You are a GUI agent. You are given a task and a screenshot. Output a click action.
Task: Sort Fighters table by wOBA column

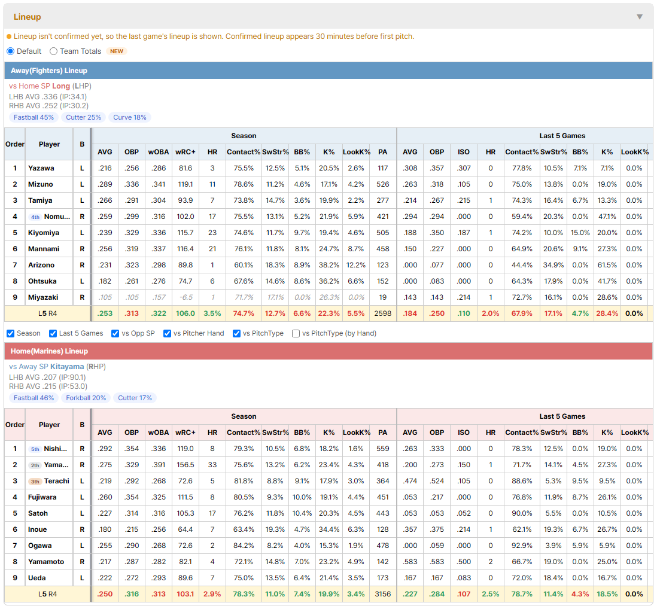click(159, 152)
